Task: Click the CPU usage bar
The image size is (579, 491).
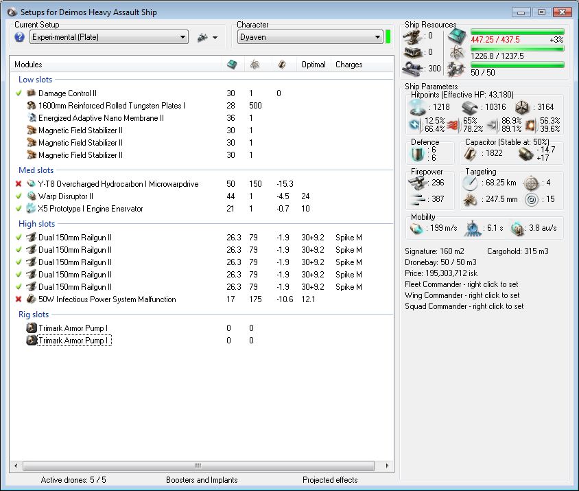Action: click(x=517, y=32)
